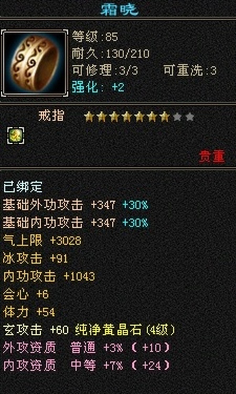Click the last gray star
The width and height of the screenshot is (236, 394).
click(190, 117)
